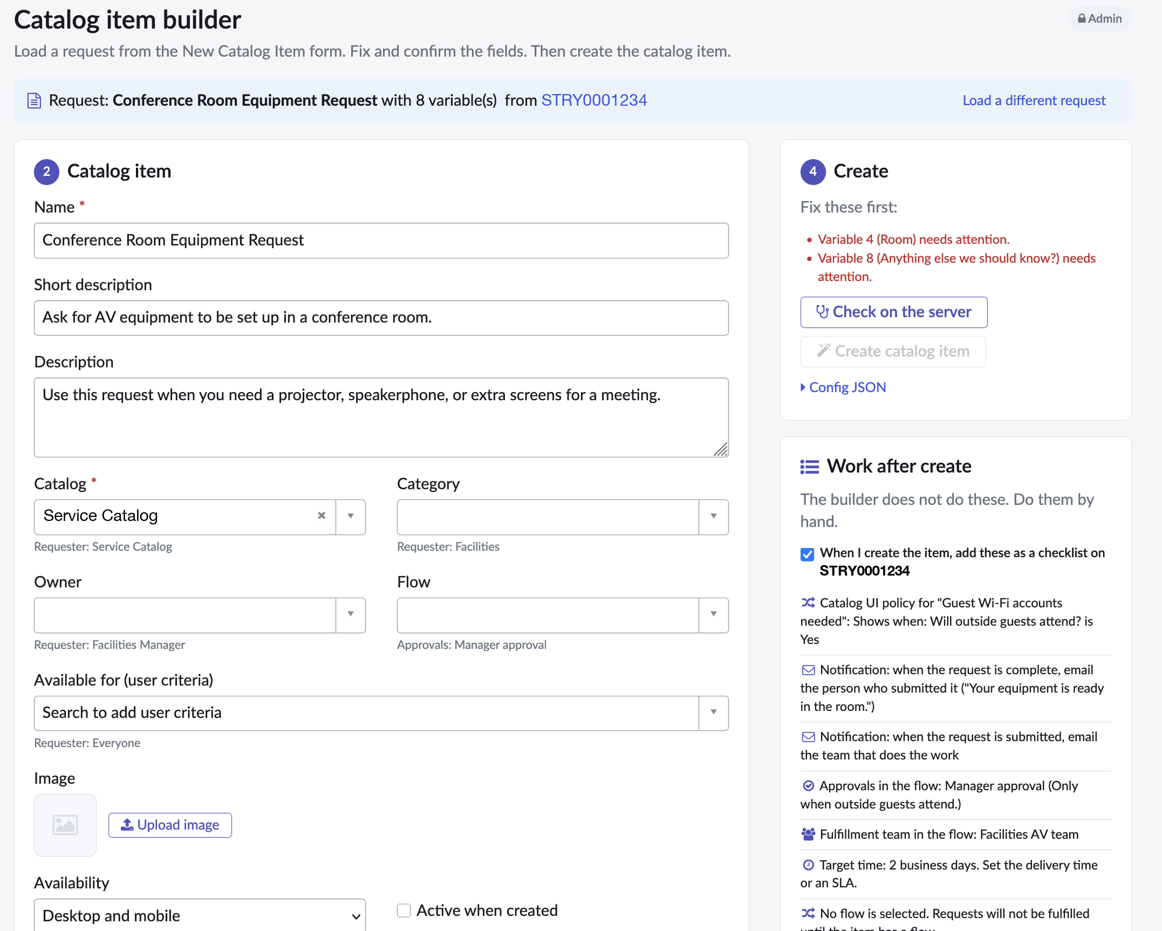This screenshot has height=931, width=1162.
Task: Open the STRY0001234 link
Action: 594,100
